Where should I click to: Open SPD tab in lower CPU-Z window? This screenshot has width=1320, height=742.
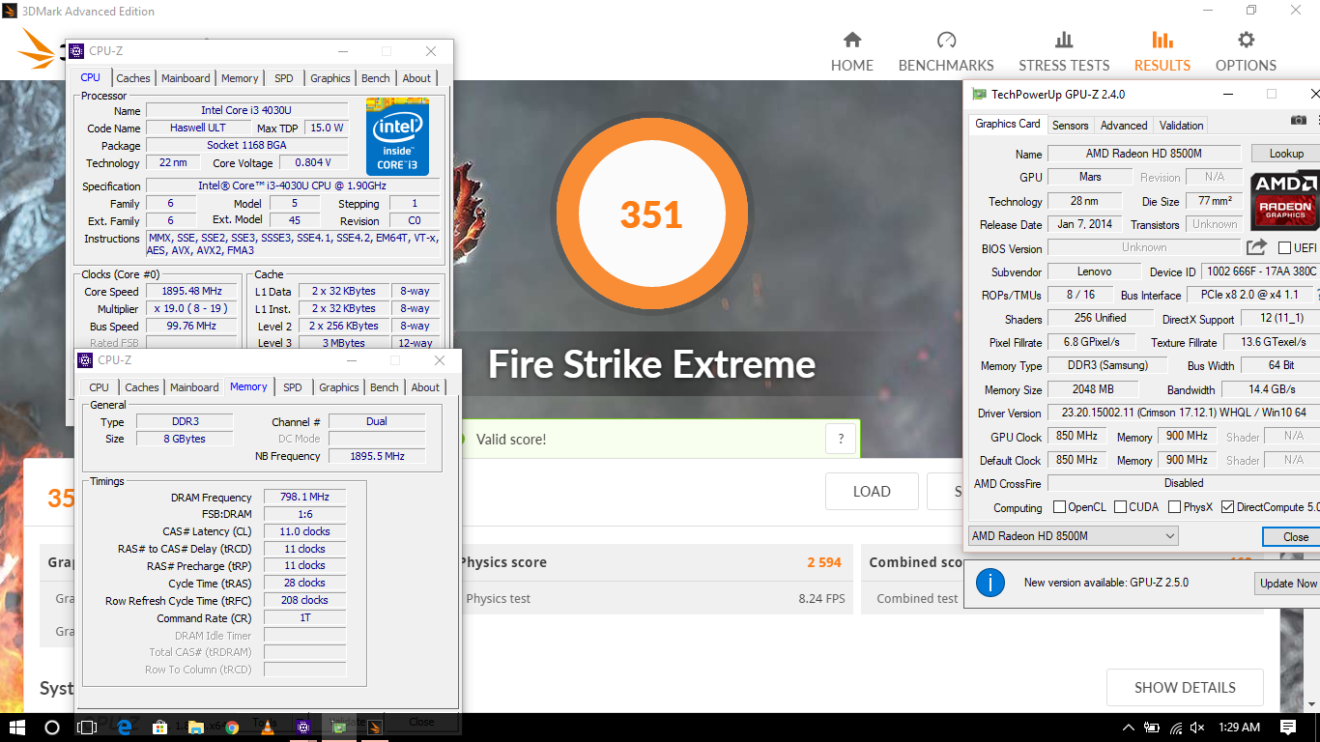point(293,387)
